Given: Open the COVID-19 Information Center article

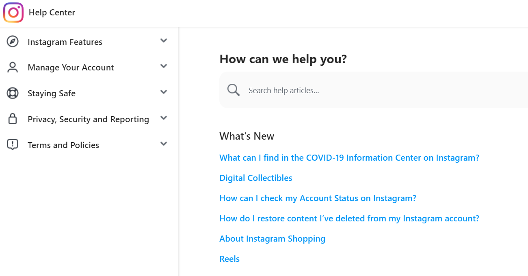Looking at the screenshot, I should pos(349,157).
